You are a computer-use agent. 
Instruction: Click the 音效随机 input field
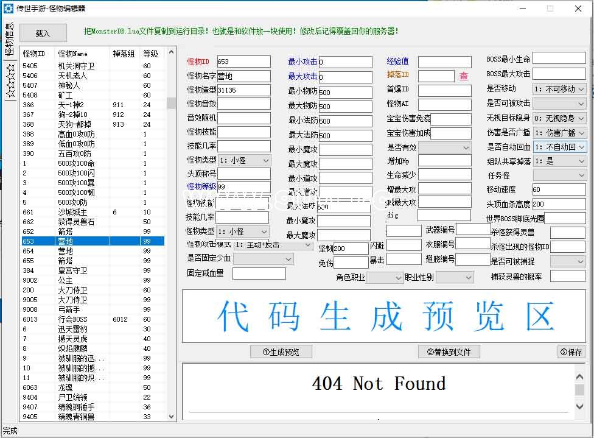click(x=243, y=118)
